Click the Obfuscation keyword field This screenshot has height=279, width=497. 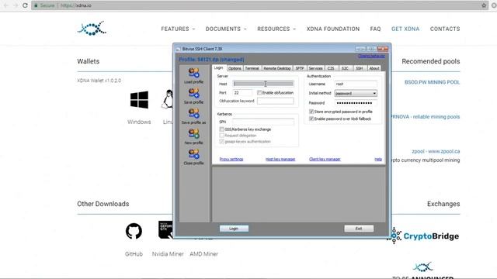(276, 101)
